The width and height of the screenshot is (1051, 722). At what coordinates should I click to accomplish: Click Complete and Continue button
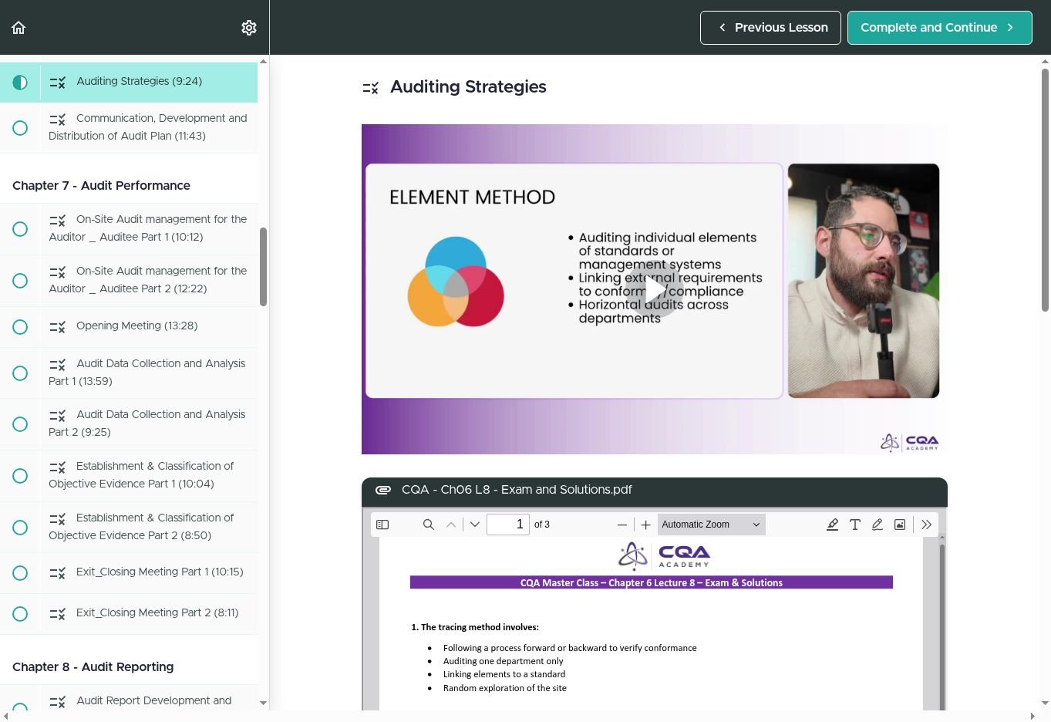[939, 28]
